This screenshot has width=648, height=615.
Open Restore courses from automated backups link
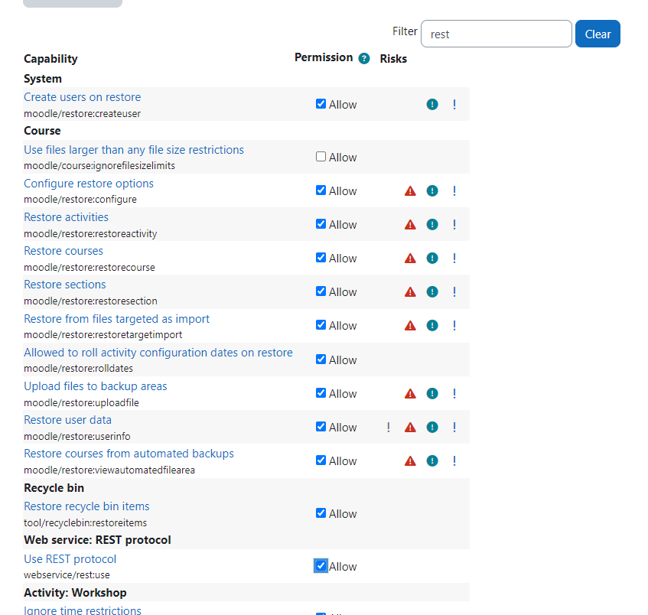tap(129, 454)
